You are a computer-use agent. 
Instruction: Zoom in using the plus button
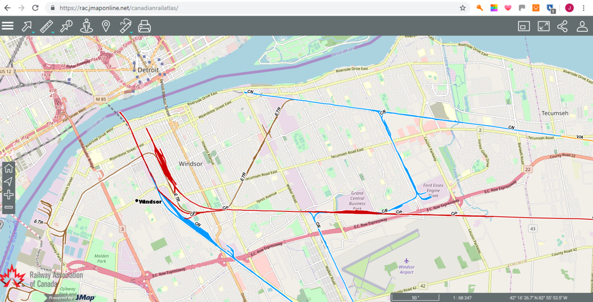point(8,194)
